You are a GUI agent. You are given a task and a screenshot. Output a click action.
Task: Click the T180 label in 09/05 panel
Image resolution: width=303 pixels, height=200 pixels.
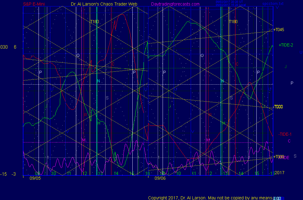click(95, 22)
